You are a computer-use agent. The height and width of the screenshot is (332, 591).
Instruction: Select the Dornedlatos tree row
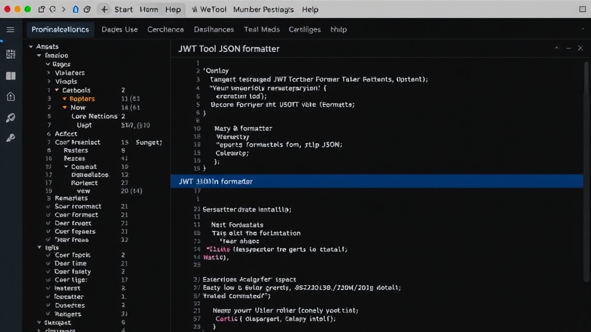tap(90, 175)
